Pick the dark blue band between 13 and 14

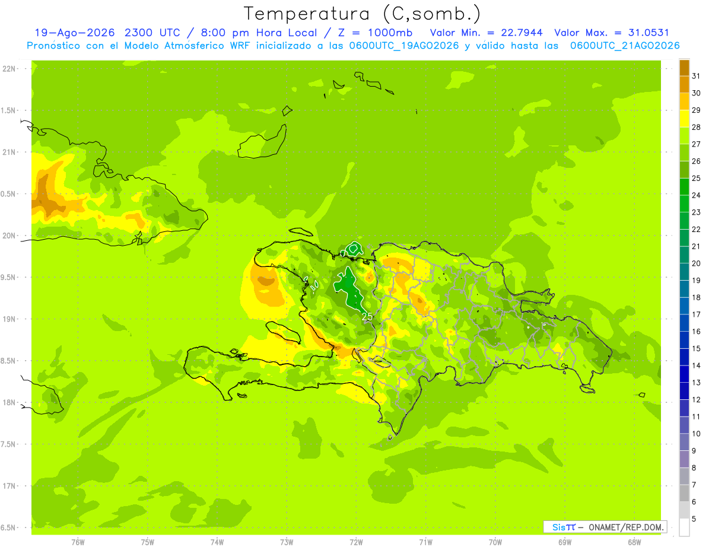pyautogui.click(x=684, y=374)
